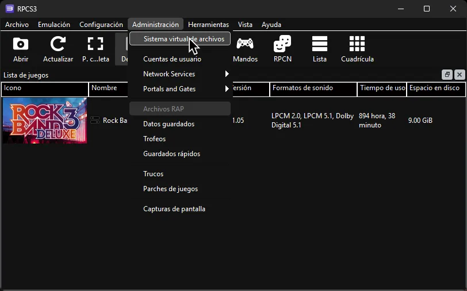Open the Emulación menu
Image resolution: width=467 pixels, height=291 pixels.
click(54, 24)
